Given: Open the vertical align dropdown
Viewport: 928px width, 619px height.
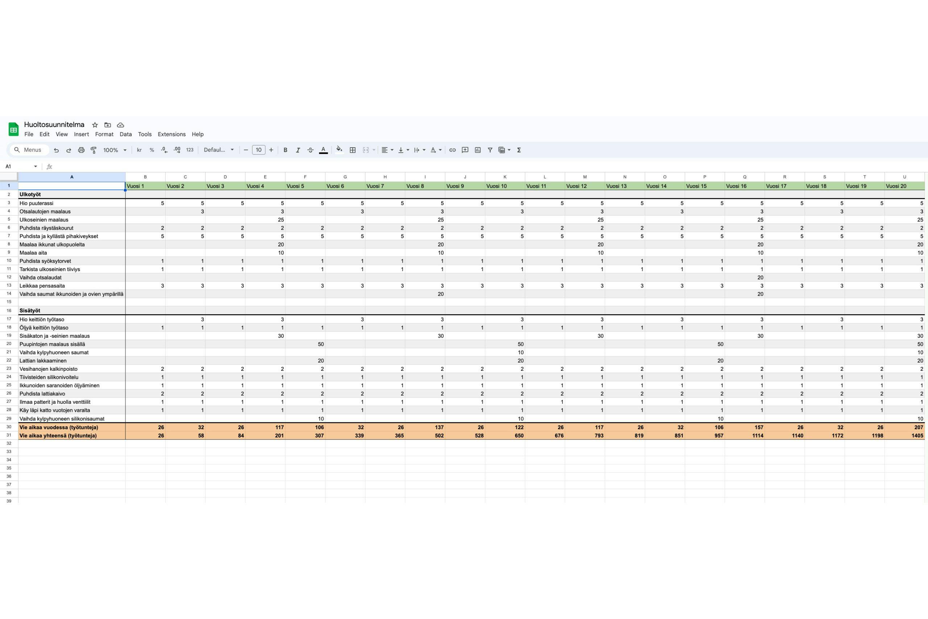Looking at the screenshot, I should [x=403, y=150].
